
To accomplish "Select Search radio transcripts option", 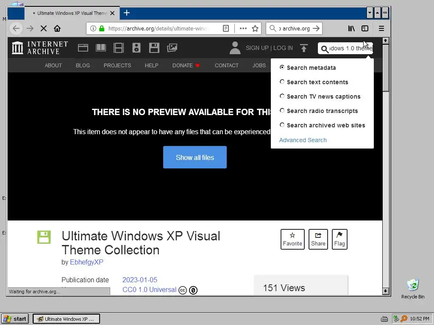I will tap(282, 110).
